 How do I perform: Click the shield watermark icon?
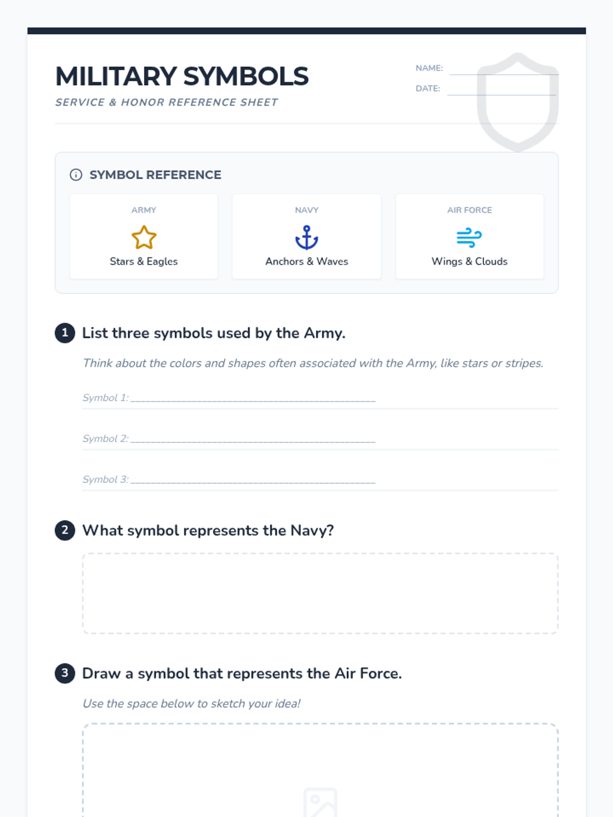517,102
